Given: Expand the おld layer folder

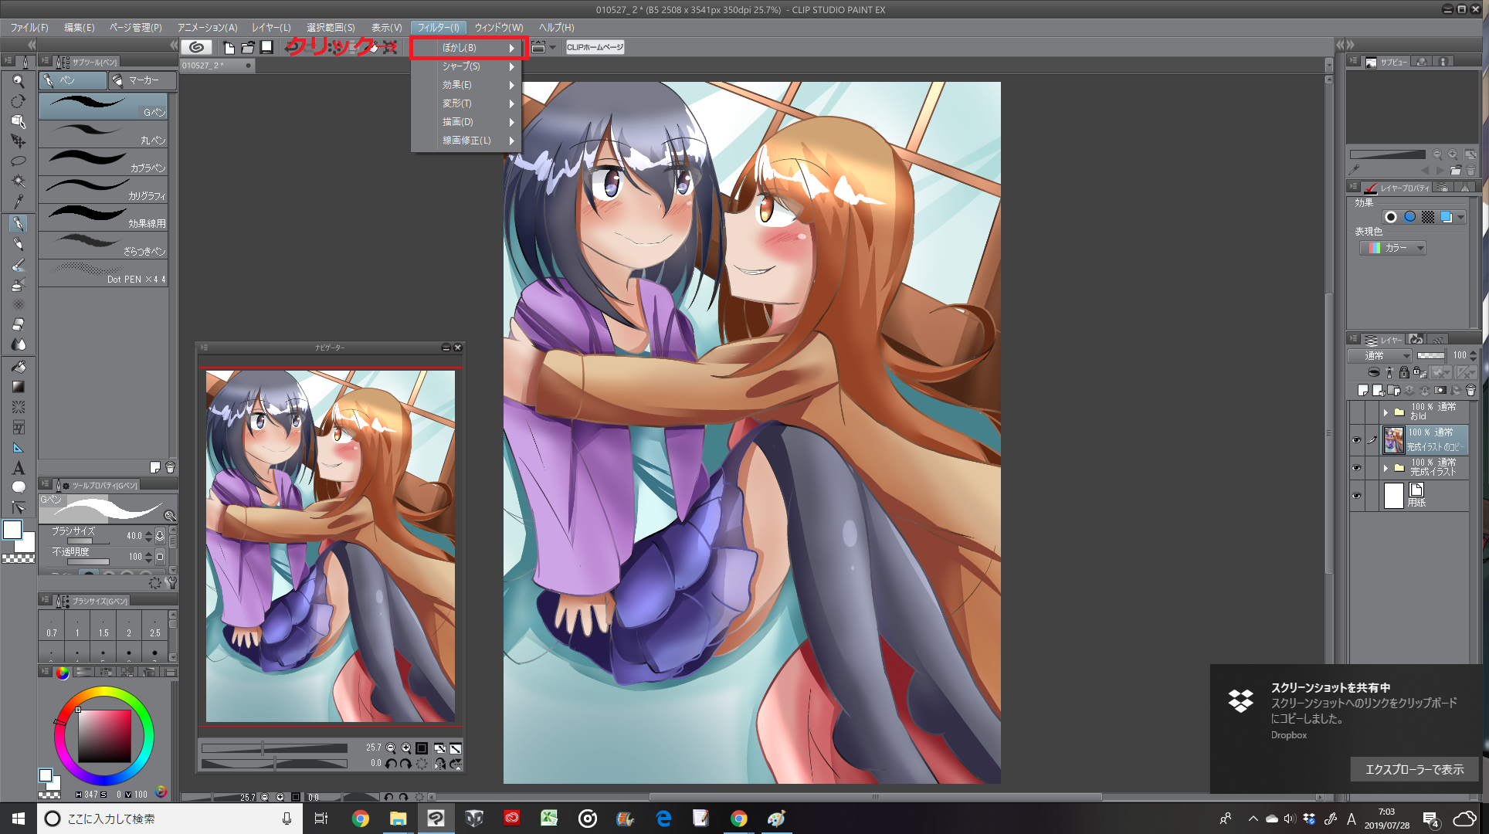Looking at the screenshot, I should point(1386,412).
